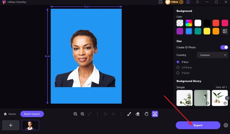Image resolution: width=230 pixels, height=134 pixels.
Task: Open export settings gear icon
Action: pyautogui.click(x=226, y=125)
